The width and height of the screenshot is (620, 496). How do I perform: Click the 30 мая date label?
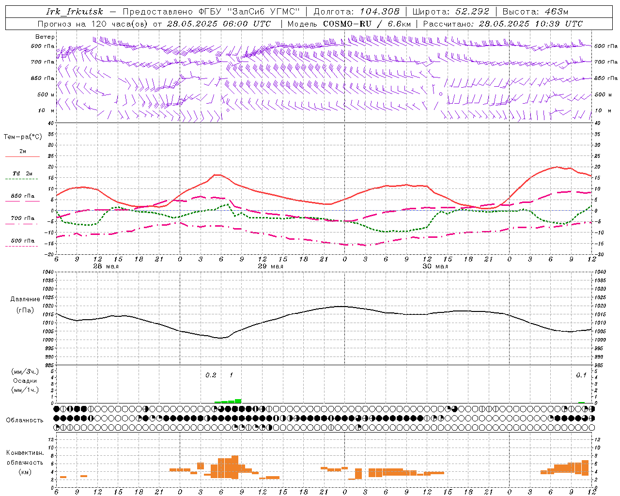pos(435,266)
